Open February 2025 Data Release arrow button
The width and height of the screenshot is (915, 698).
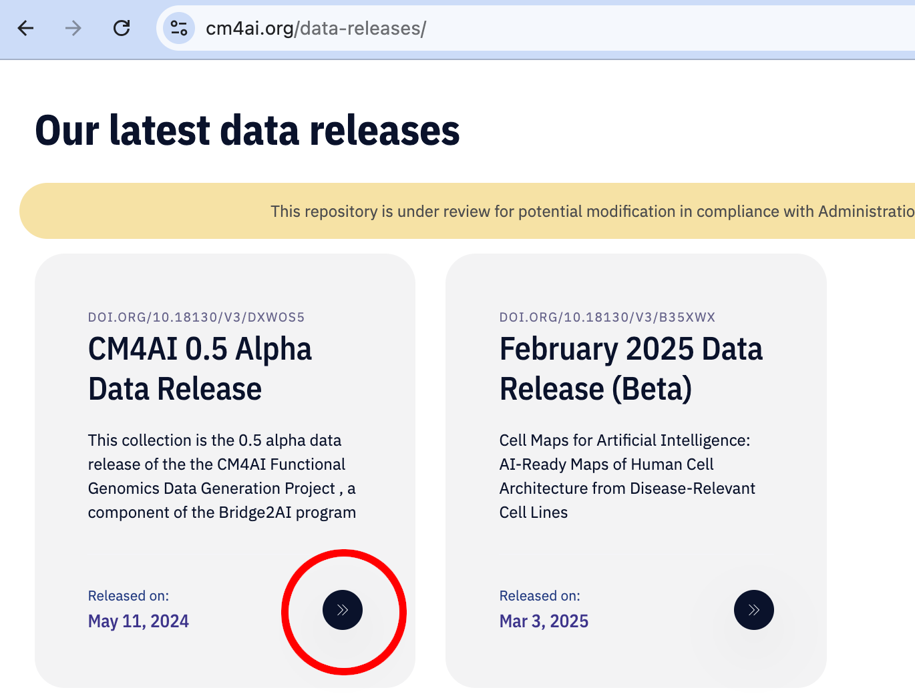click(x=754, y=610)
